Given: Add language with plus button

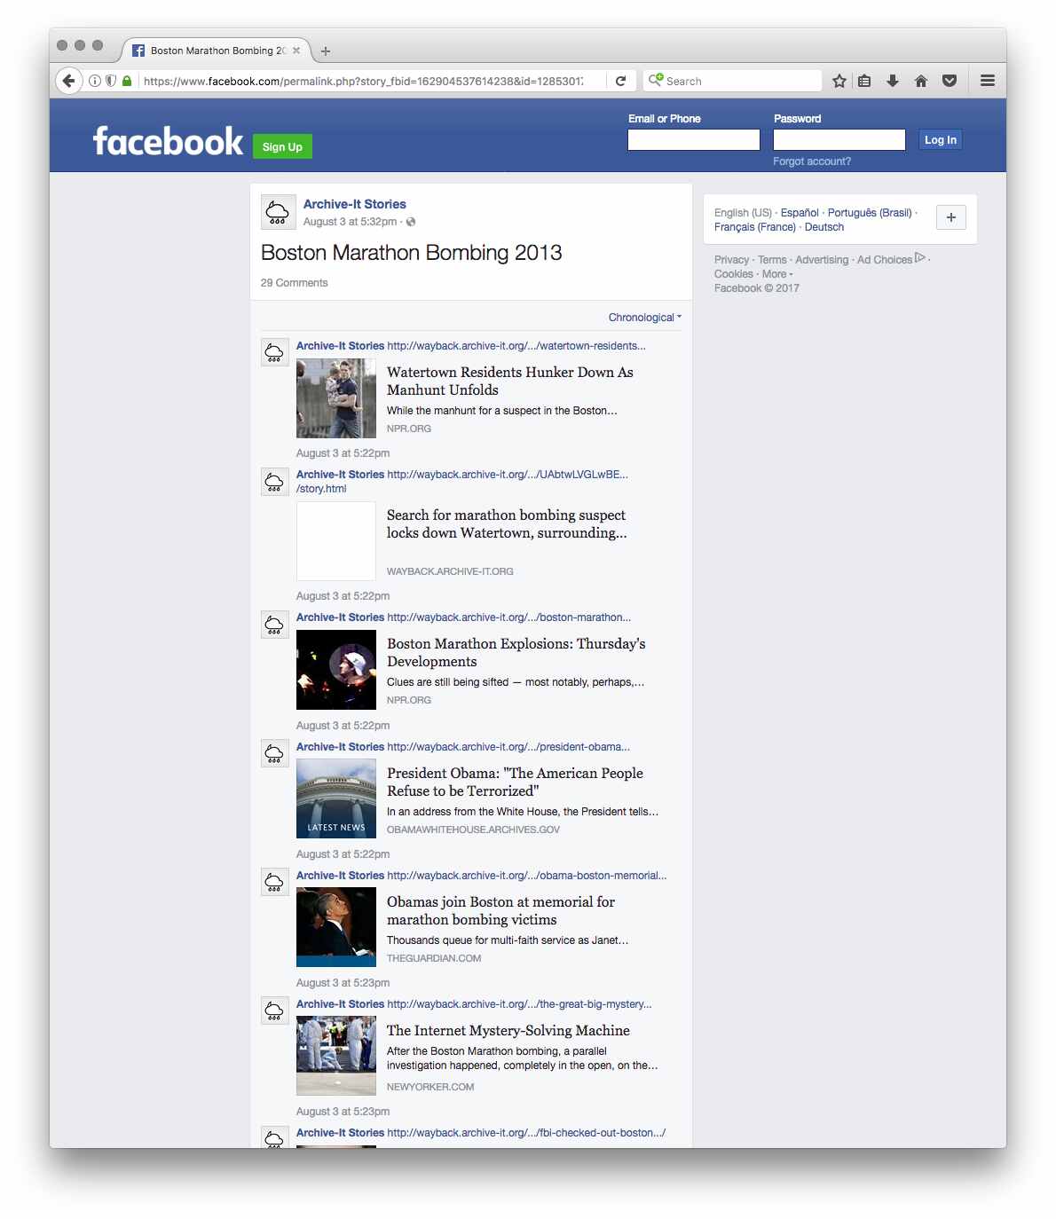Looking at the screenshot, I should point(950,217).
